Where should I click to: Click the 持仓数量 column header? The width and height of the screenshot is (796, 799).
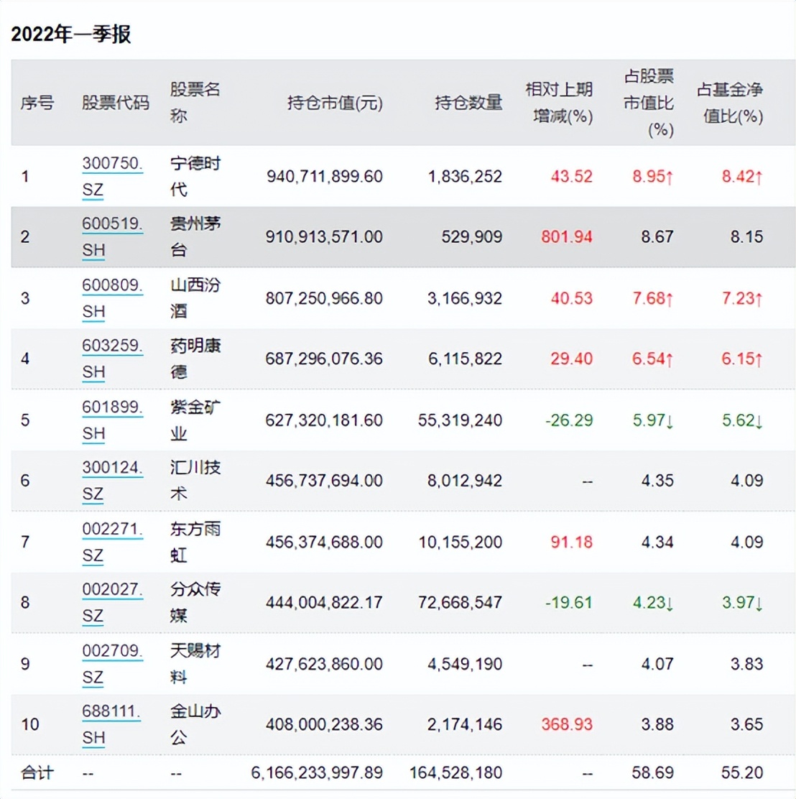coord(468,103)
